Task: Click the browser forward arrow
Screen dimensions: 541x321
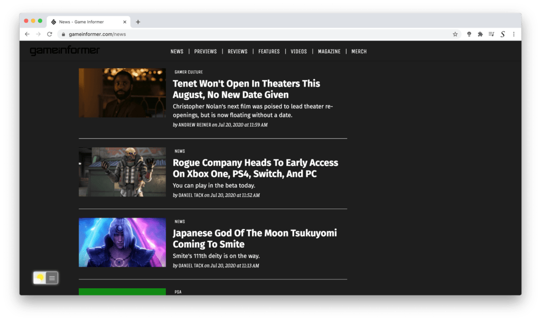Action: (38, 34)
